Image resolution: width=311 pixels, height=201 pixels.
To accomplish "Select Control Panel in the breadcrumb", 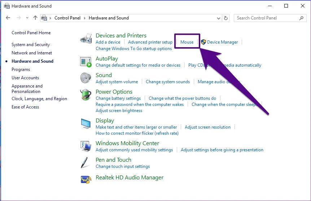I will pos(67,18).
